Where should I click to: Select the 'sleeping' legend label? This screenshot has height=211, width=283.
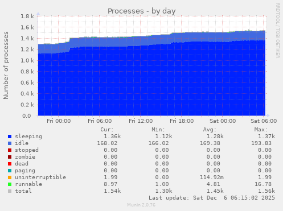tap(28, 136)
